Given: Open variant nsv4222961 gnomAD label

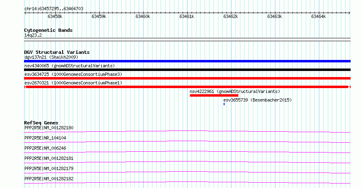Looking at the screenshot, I should pos(235,91).
